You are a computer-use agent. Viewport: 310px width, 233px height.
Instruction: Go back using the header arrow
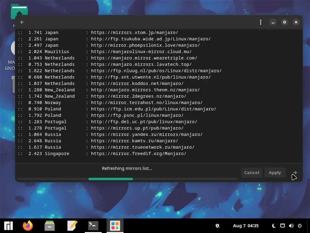[22, 22]
